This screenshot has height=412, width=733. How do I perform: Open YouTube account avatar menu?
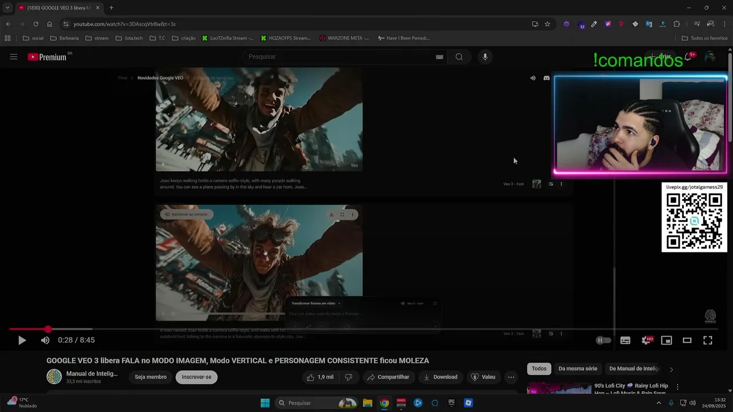point(710,57)
